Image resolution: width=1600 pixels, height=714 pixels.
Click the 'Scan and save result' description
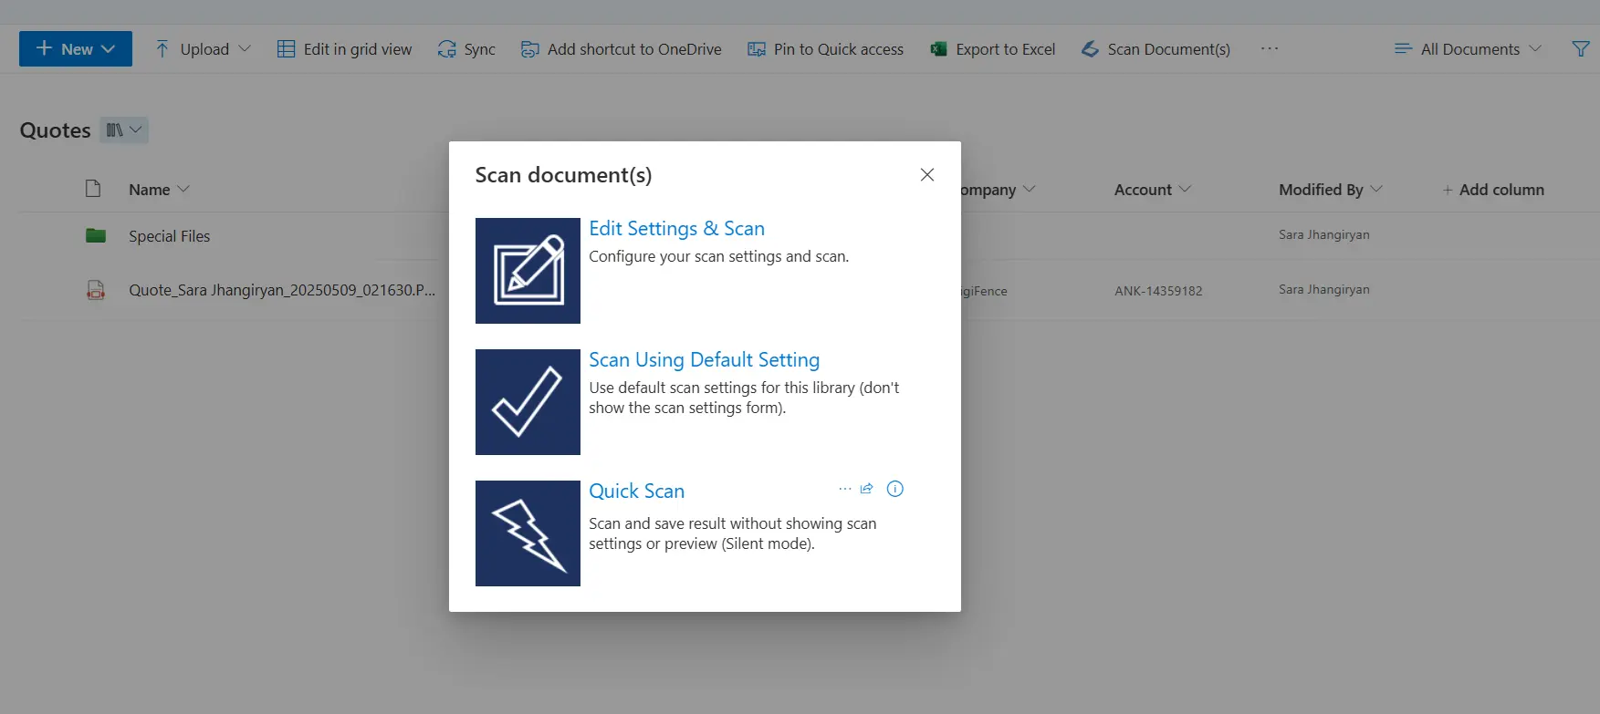click(x=732, y=533)
